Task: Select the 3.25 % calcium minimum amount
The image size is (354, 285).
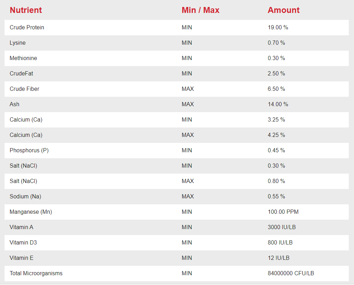Action: 276,119
